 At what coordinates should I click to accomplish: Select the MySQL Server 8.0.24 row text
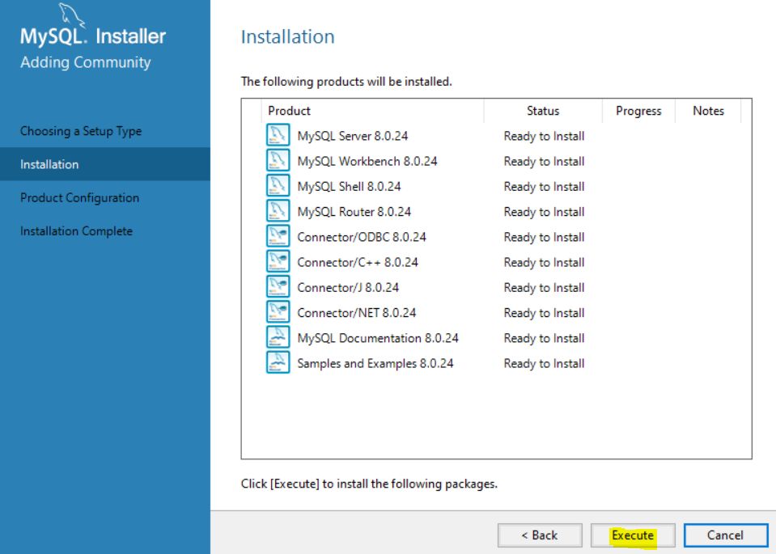coord(352,136)
